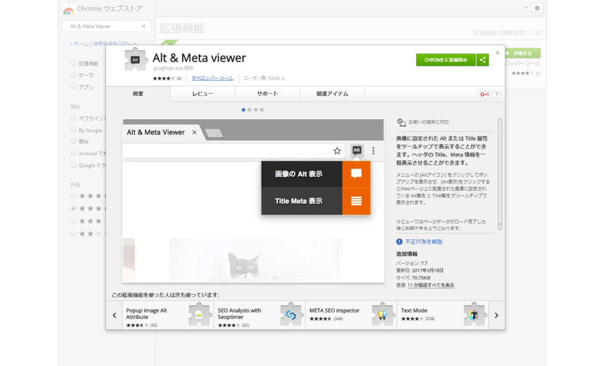
Task: Check the 無料 checkbox
Action: tap(73, 141)
